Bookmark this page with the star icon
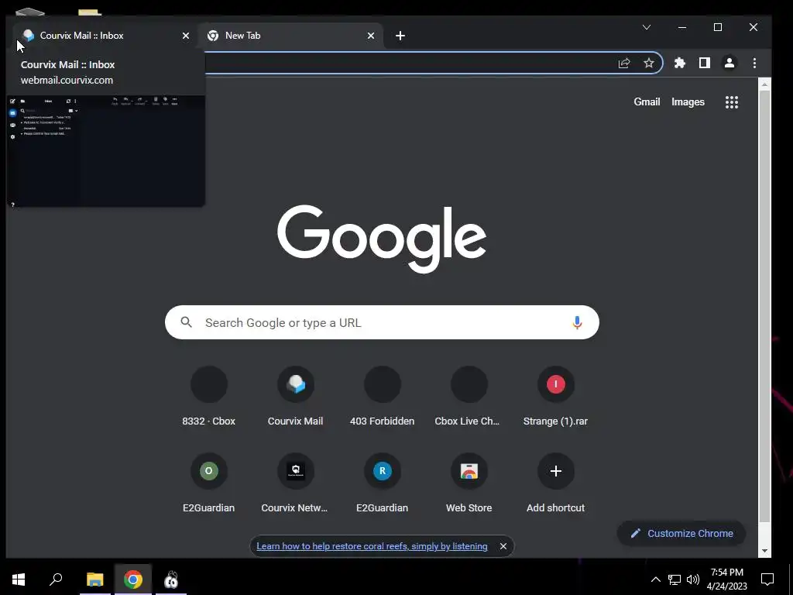The width and height of the screenshot is (793, 595). 649,63
